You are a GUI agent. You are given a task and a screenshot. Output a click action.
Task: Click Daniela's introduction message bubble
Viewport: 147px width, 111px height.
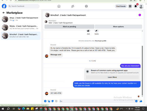pos(83,49)
